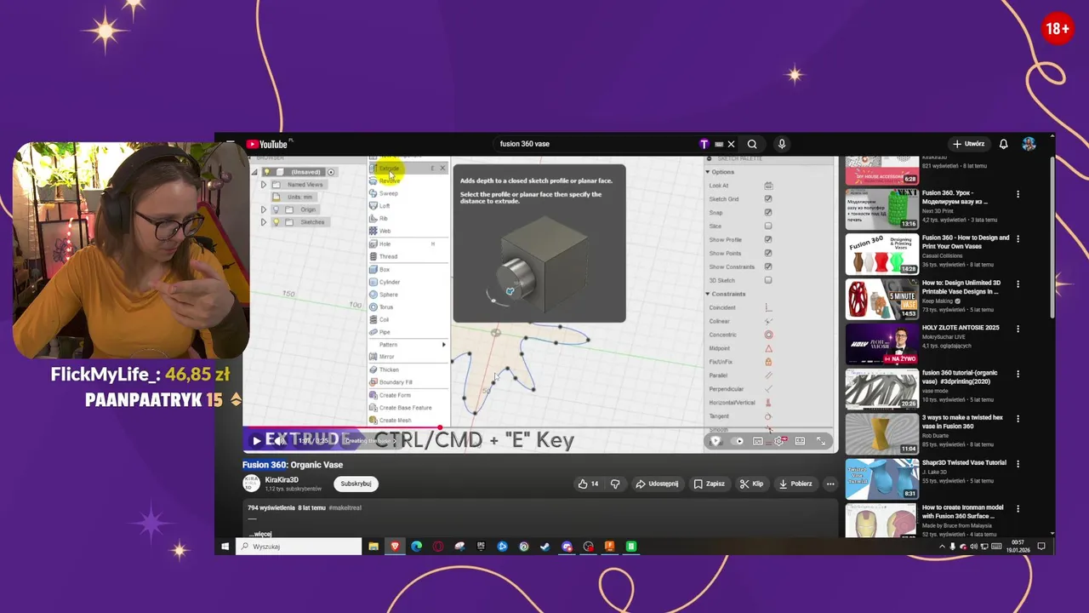Screen dimensions: 1089x613
Task: Click the Cylinder primitive icon
Action: pos(373,282)
